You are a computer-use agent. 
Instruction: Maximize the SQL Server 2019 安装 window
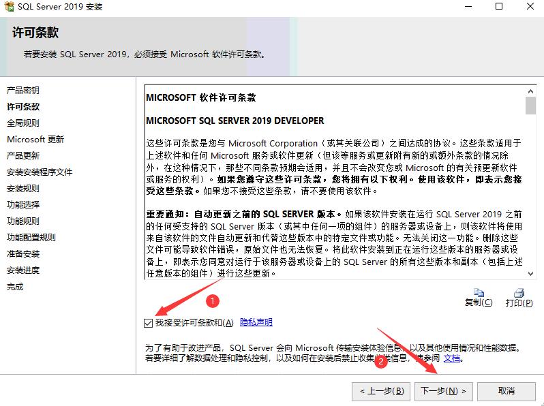tap(499, 7)
